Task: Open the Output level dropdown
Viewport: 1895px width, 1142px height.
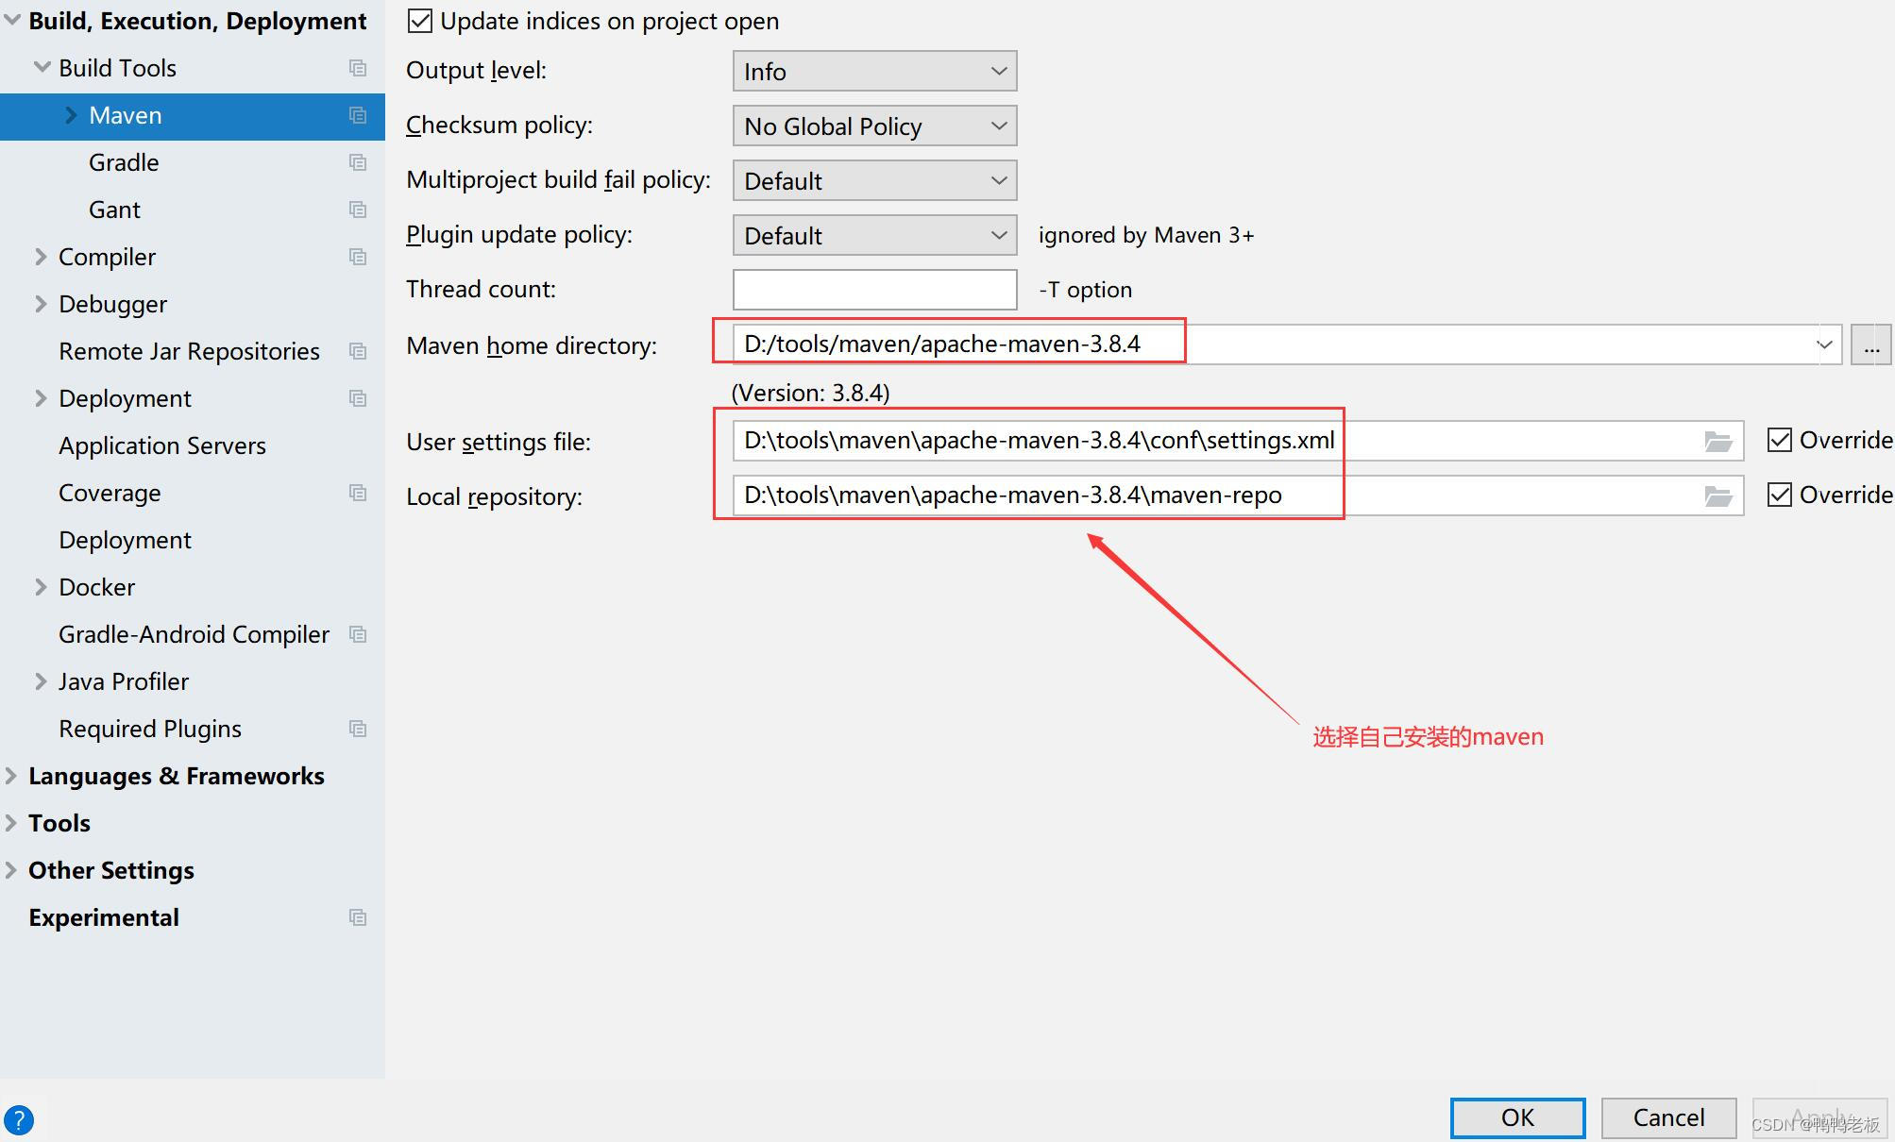Action: pyautogui.click(x=874, y=72)
